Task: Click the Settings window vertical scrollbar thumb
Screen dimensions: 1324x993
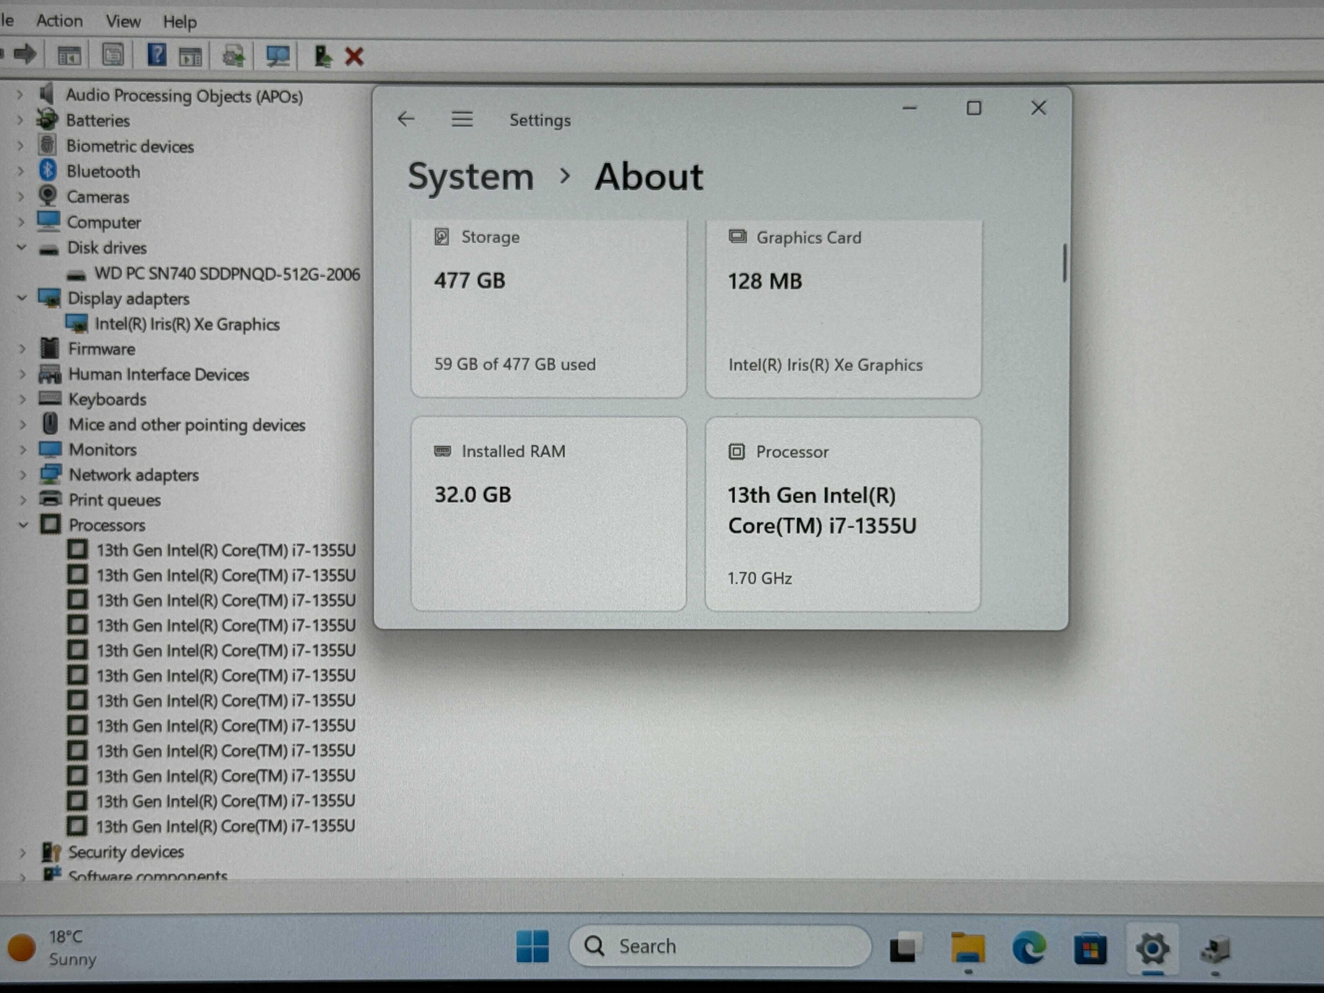Action: pos(1065,262)
